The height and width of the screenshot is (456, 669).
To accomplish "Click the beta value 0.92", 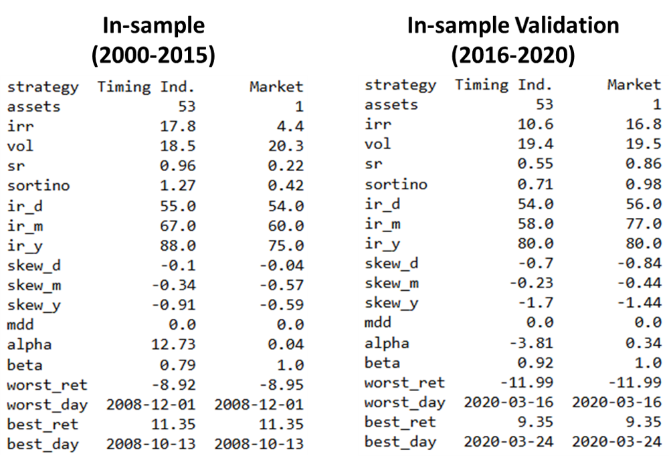I will pyautogui.click(x=536, y=363).
